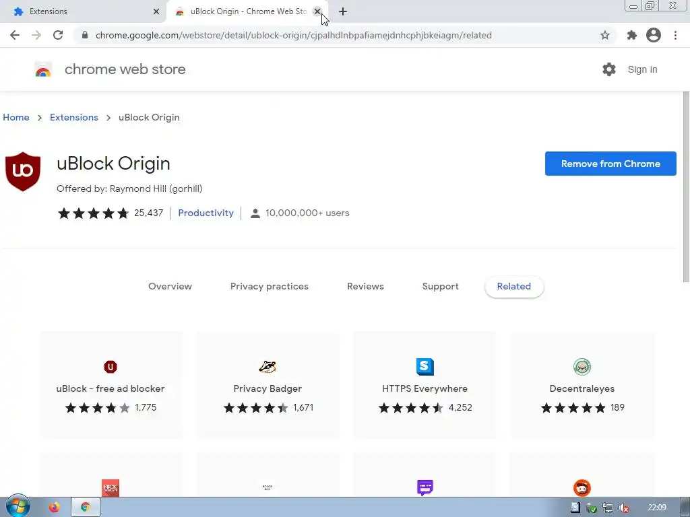Click the red extension icon in second row
This screenshot has width=690, height=517.
pyautogui.click(x=111, y=488)
